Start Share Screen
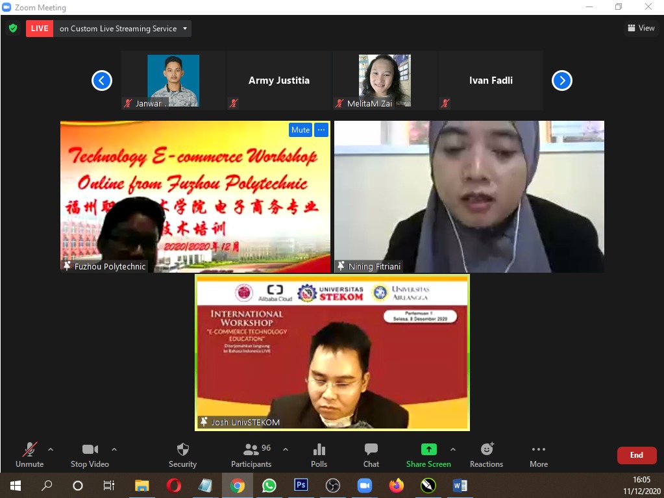 [428, 455]
